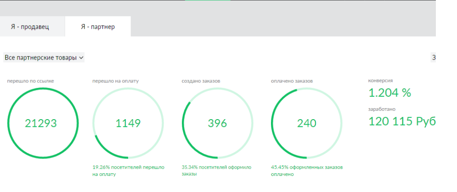This screenshot has width=457, height=192.
Task: Click the 21293 link visits circle
Action: pos(40,123)
